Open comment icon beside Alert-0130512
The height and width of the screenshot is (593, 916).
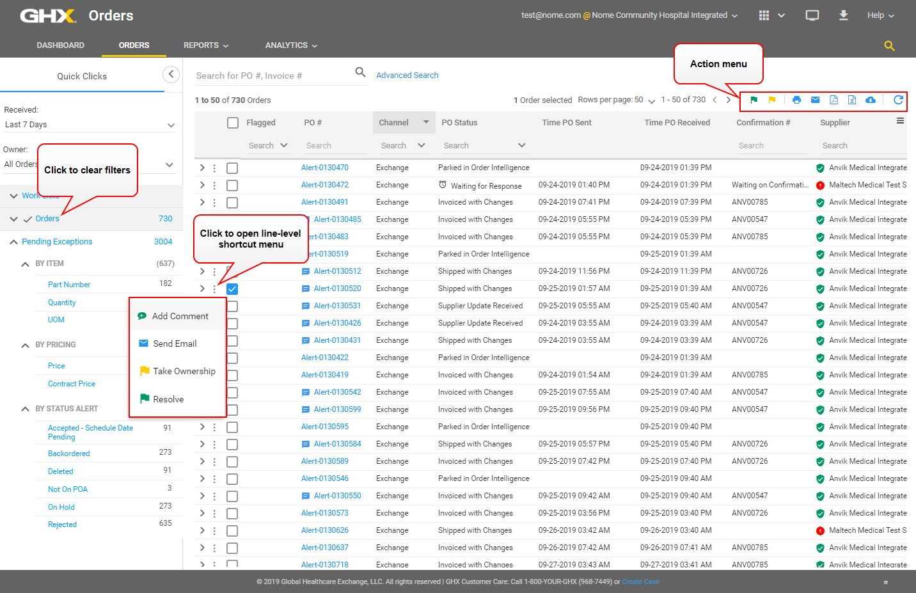306,271
